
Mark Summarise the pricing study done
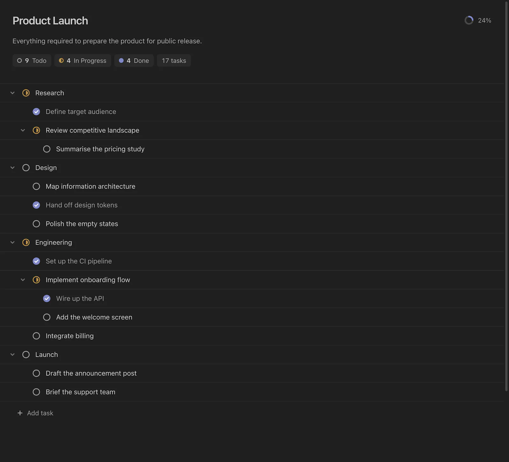tap(47, 149)
